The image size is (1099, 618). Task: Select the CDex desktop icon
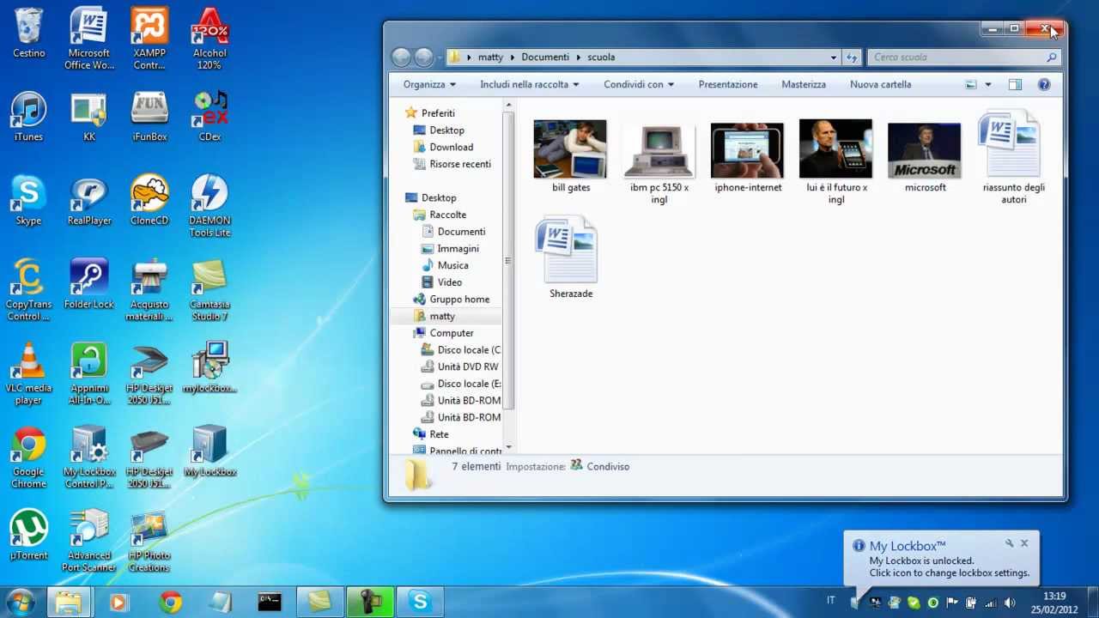pyautogui.click(x=209, y=118)
